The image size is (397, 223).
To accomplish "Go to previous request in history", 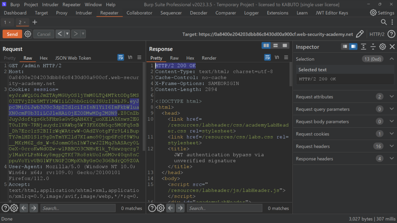I will (x=60, y=34).
